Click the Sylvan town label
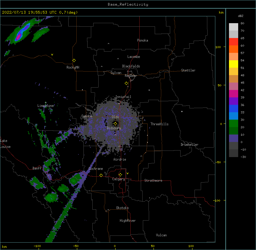The height and width of the screenshot is (250, 256). click(116, 73)
